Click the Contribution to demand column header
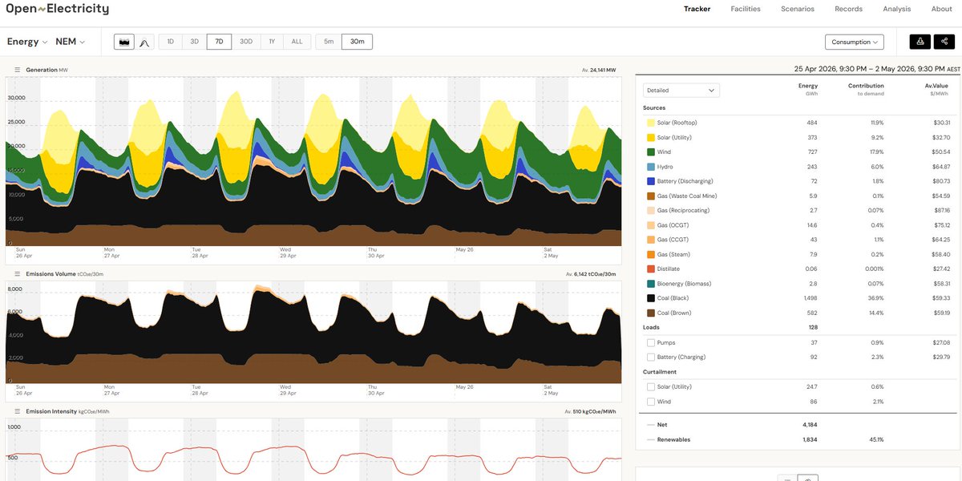962x481 pixels. coord(866,89)
